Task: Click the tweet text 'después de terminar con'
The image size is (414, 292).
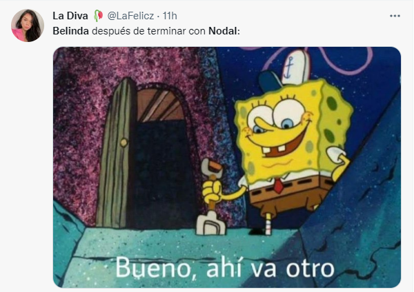Action: pyautogui.click(x=148, y=31)
